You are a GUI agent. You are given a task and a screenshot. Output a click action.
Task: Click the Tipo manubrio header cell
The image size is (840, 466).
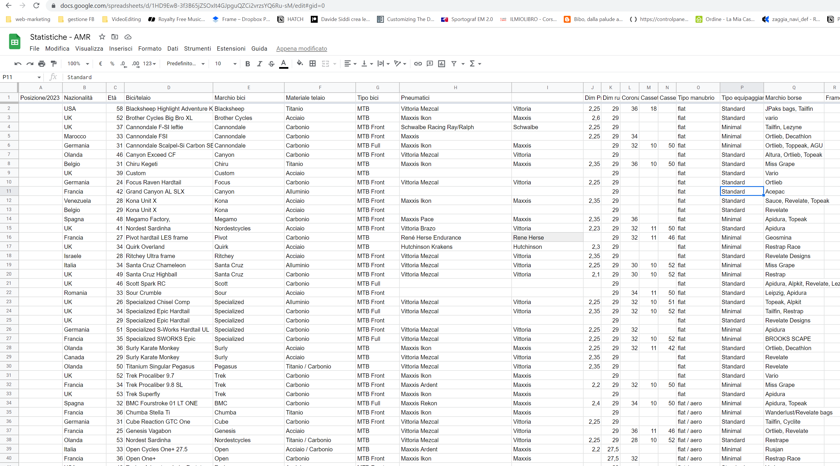point(698,98)
